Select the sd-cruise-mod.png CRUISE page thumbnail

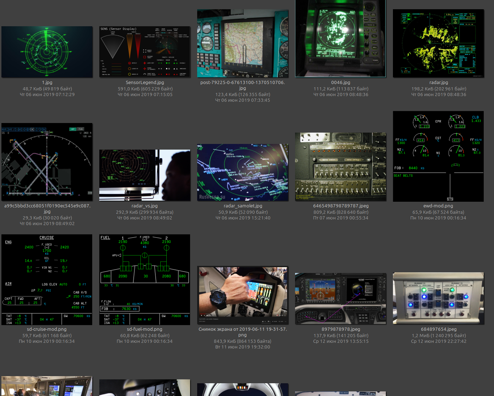(47, 279)
